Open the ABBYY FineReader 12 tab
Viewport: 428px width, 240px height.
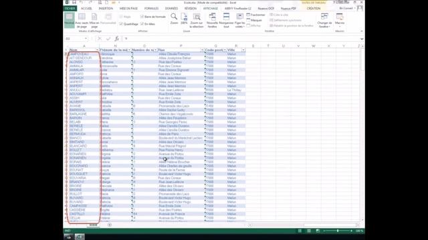pyautogui.click(x=238, y=9)
